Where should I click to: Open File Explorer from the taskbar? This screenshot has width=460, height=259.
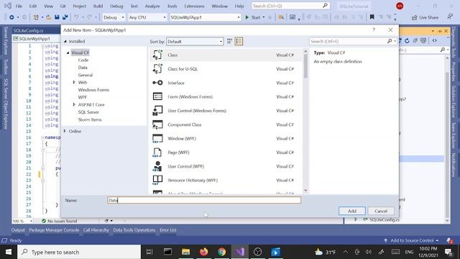(185, 252)
